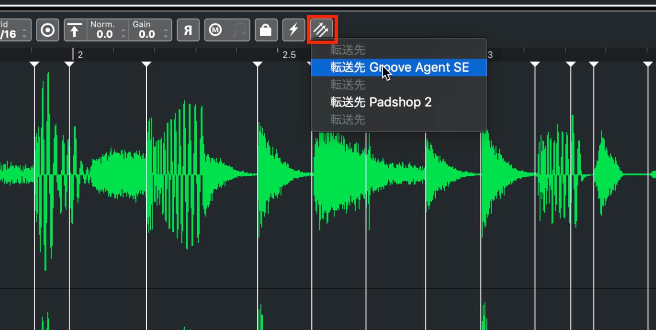Image resolution: width=656 pixels, height=330 pixels.
Task: Click ruler position label 3
Action: 490,55
